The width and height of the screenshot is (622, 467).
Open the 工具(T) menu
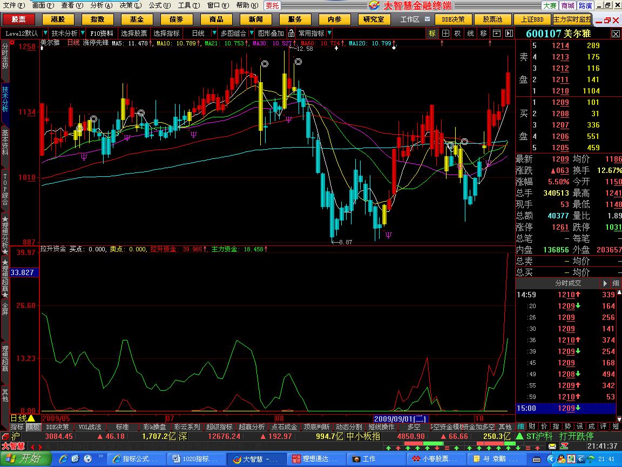189,5
